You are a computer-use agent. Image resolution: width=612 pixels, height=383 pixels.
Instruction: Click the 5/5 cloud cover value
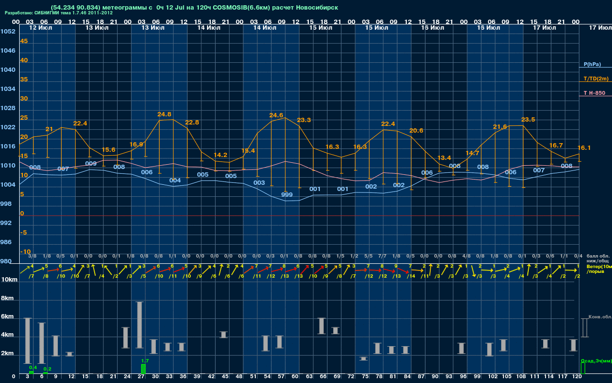(368, 256)
